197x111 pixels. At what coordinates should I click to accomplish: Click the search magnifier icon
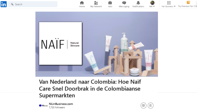pyautogui.click(x=12, y=4)
